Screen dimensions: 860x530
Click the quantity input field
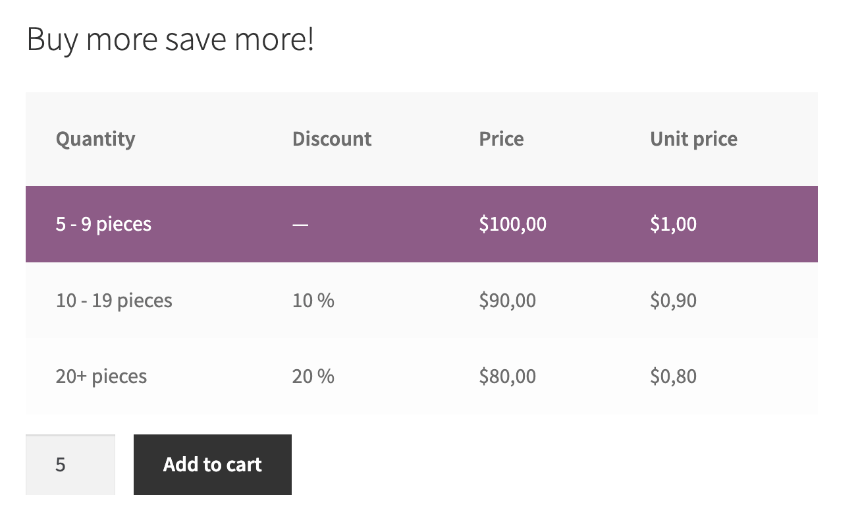point(70,464)
